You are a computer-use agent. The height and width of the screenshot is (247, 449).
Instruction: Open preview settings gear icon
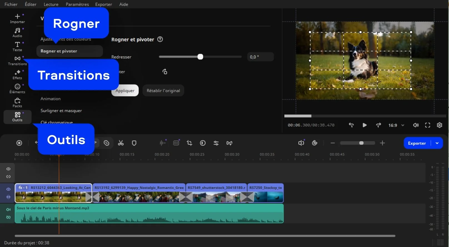click(x=439, y=125)
